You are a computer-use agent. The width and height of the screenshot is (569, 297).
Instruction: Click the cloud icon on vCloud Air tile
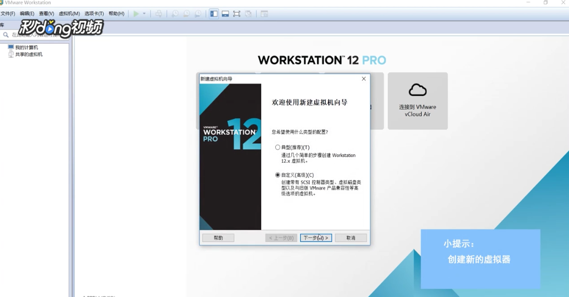pos(418,90)
